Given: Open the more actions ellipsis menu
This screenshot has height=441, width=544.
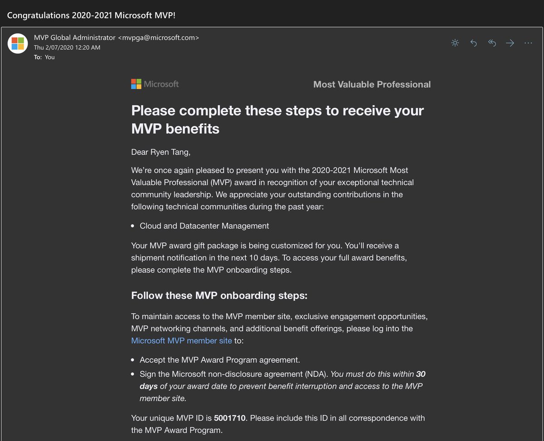Looking at the screenshot, I should (x=528, y=43).
